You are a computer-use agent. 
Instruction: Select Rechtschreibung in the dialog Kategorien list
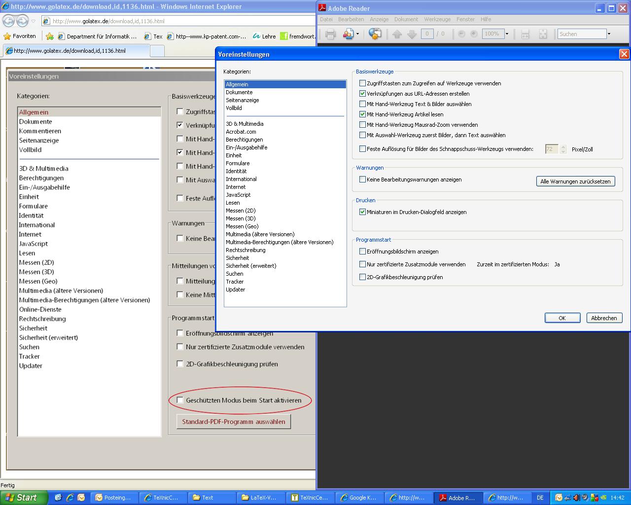point(285,250)
